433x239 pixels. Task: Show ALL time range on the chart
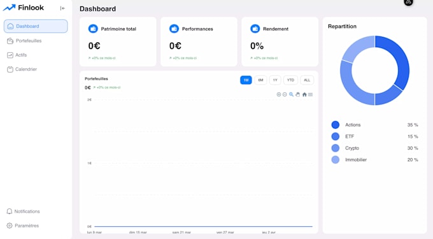(307, 80)
